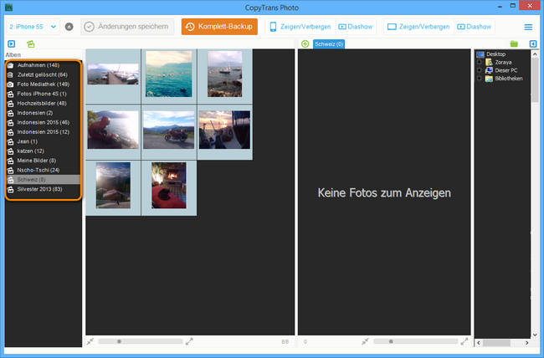544x358 pixels.
Task: Click the eject device icon
Action: (69, 27)
